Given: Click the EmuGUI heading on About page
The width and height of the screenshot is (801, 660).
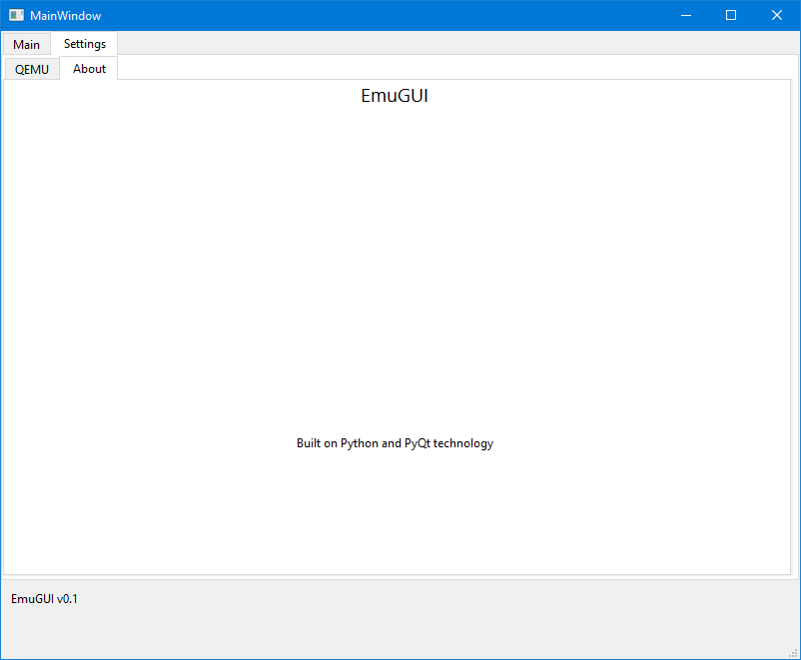Looking at the screenshot, I should click(395, 96).
